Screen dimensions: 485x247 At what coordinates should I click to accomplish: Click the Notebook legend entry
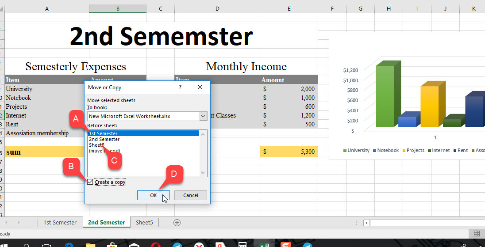pyautogui.click(x=386, y=150)
